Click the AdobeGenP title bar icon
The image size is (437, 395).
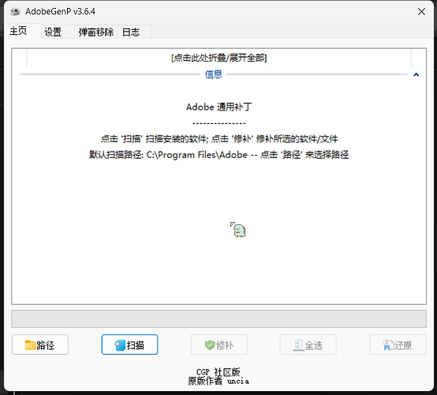click(16, 11)
